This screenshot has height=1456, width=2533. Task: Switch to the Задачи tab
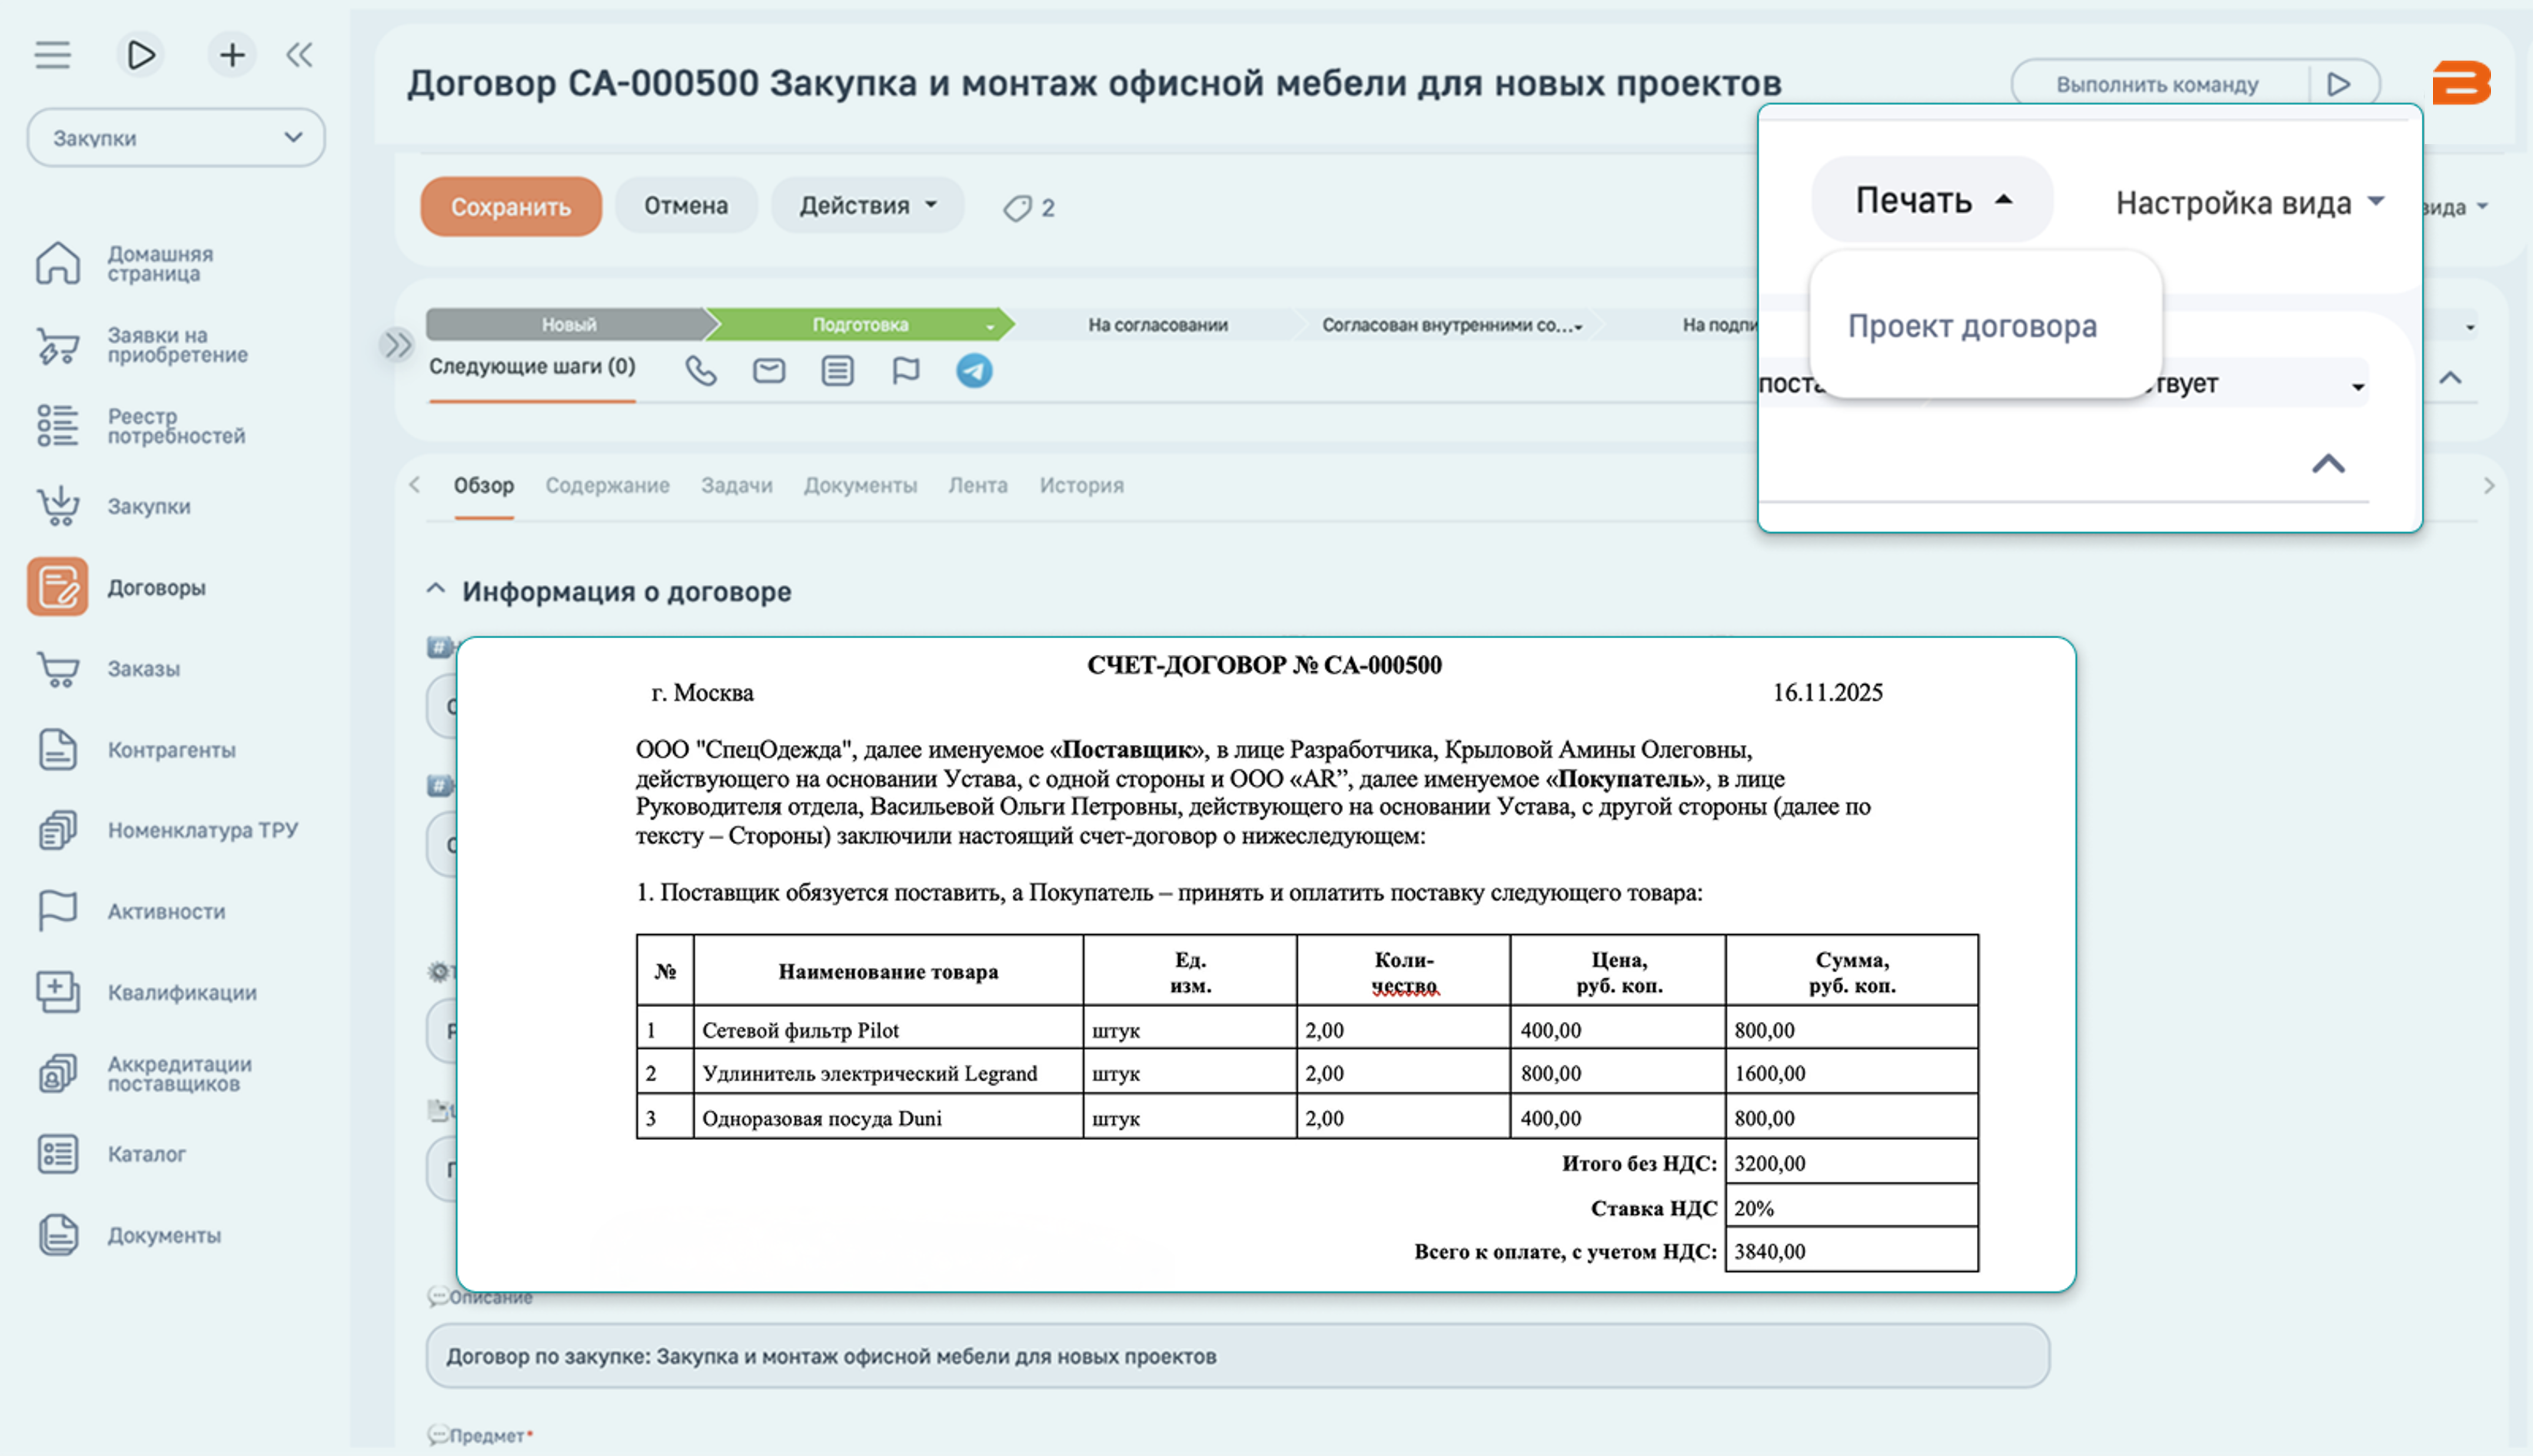[736, 485]
